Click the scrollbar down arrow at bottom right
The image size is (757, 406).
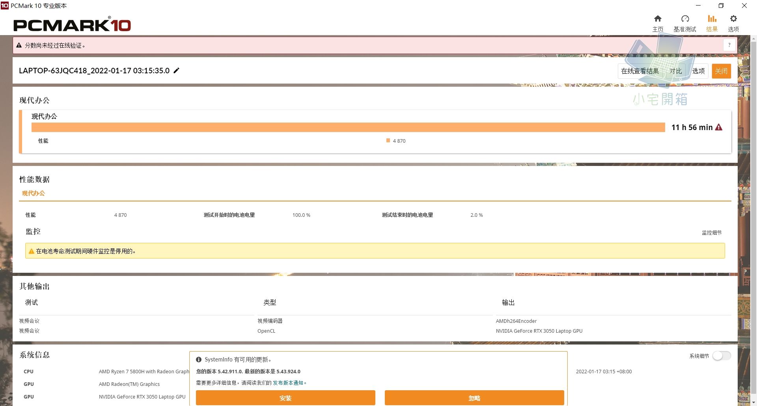[x=753, y=402]
